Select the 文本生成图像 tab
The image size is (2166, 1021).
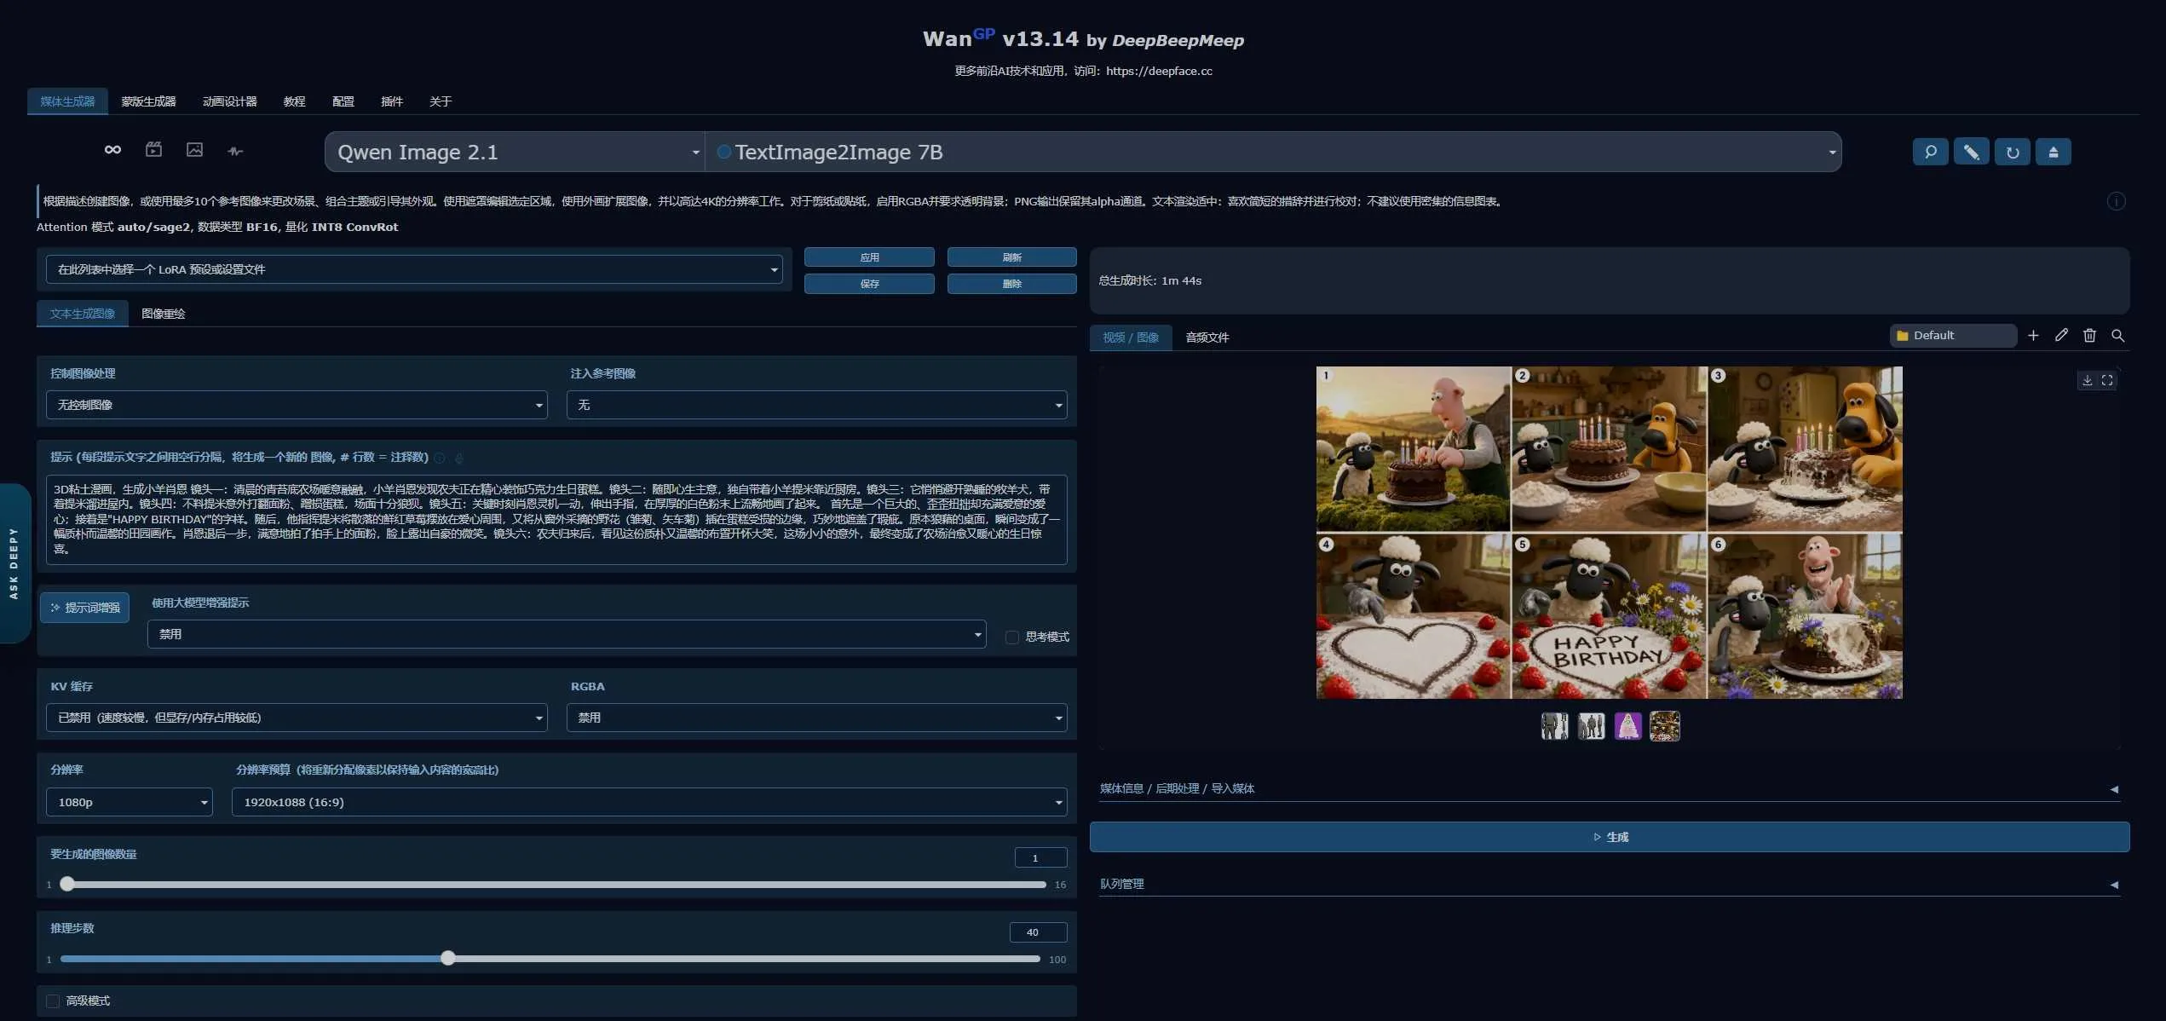pyautogui.click(x=82, y=314)
